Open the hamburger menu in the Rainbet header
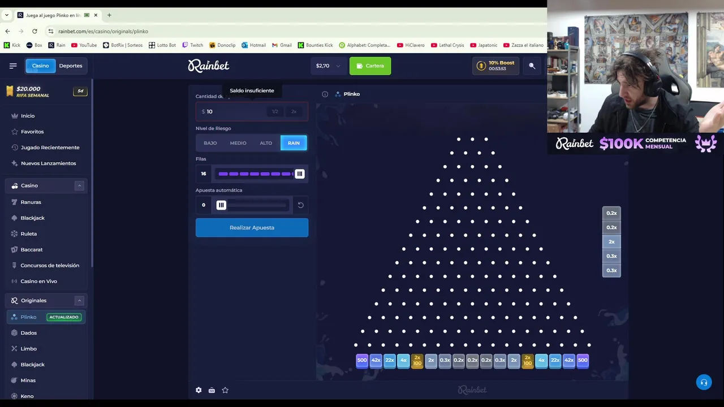The width and height of the screenshot is (724, 407). click(13, 66)
